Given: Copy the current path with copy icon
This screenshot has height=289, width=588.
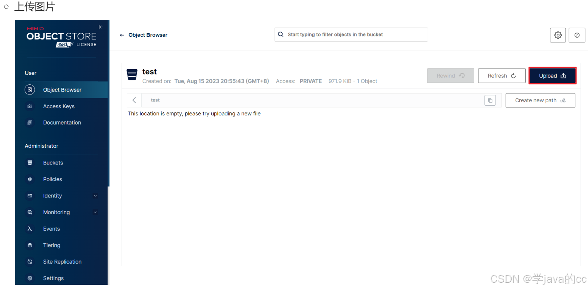Looking at the screenshot, I should (490, 100).
